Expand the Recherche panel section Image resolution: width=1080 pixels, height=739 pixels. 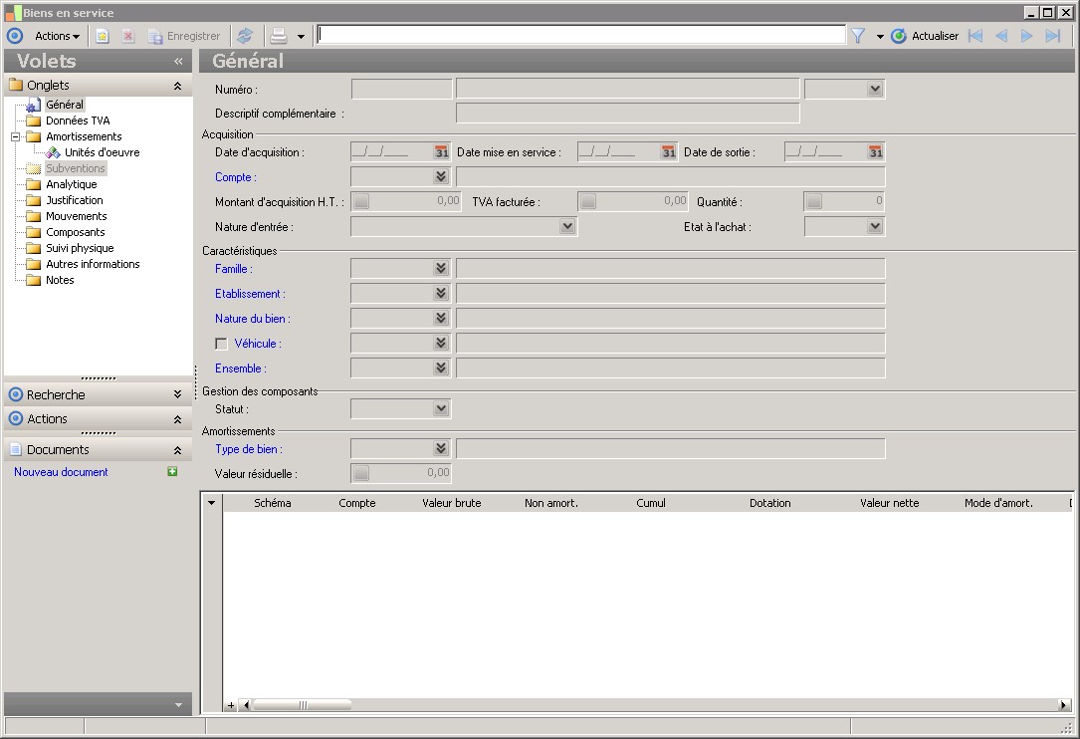tap(177, 395)
